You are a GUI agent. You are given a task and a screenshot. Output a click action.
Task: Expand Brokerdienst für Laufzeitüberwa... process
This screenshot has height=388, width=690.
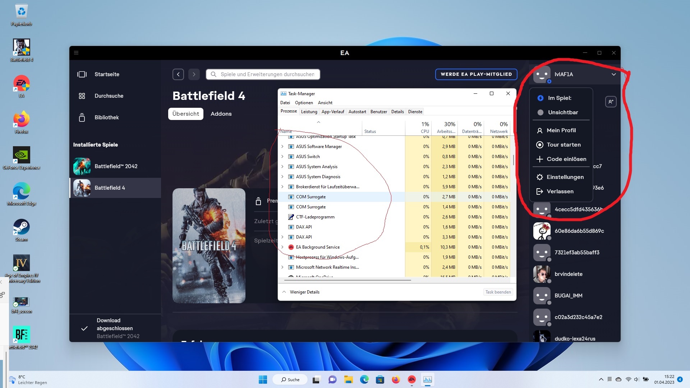pyautogui.click(x=282, y=187)
